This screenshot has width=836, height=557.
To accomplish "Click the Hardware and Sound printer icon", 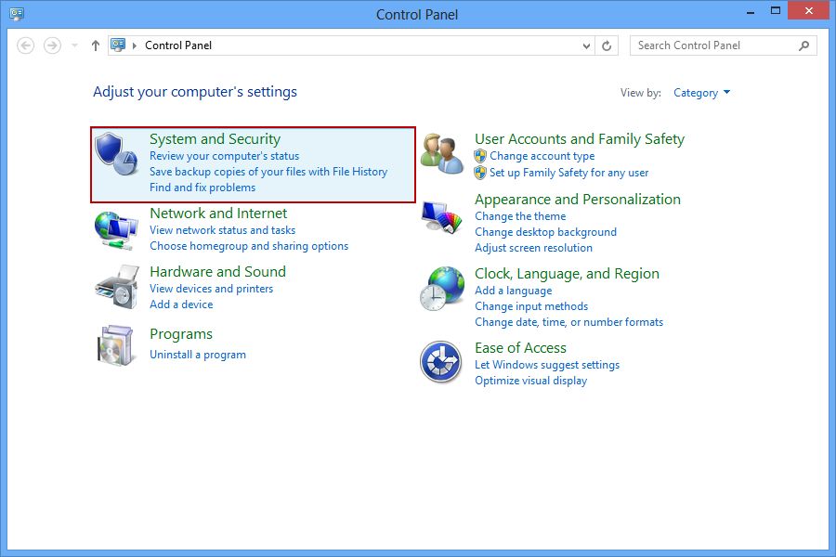I will [117, 287].
